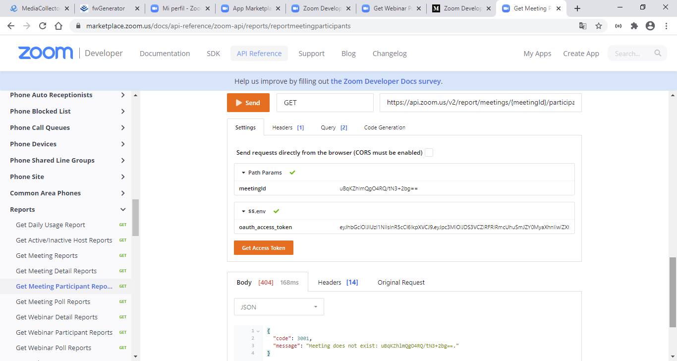Open a new browser tab with plus icon
The image size is (677, 361).
(x=577, y=8)
